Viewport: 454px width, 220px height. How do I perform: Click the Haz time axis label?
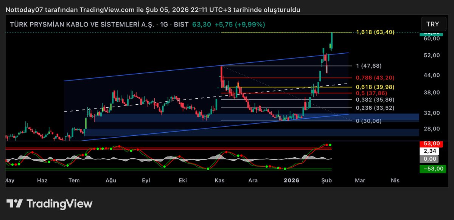coord(42,180)
